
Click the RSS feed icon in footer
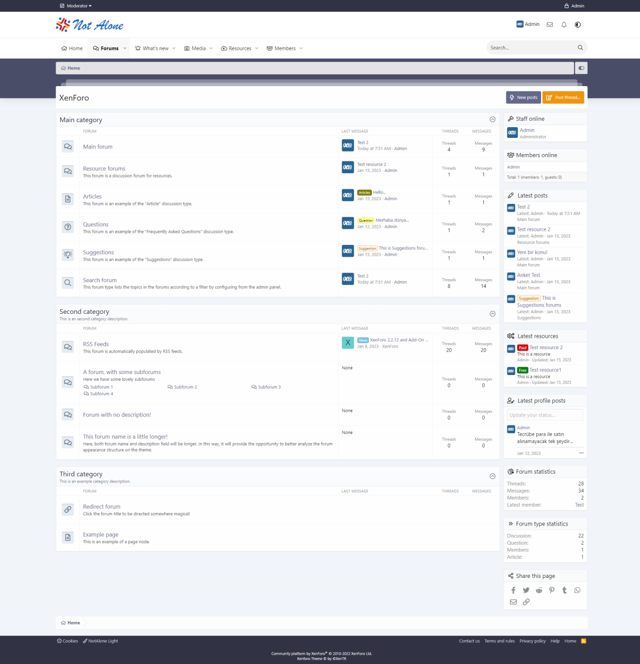click(x=583, y=641)
